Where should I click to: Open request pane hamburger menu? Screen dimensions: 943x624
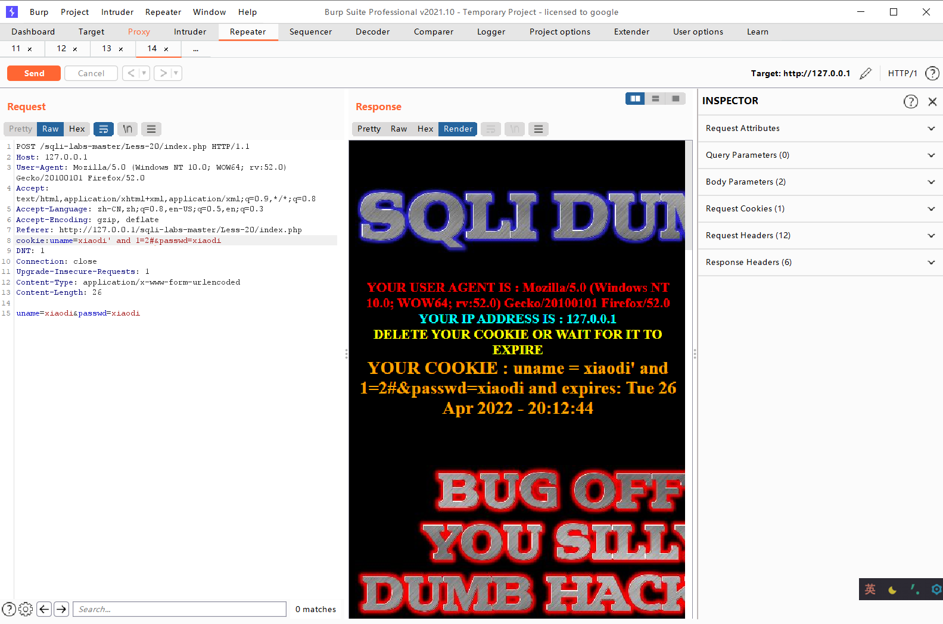click(151, 129)
